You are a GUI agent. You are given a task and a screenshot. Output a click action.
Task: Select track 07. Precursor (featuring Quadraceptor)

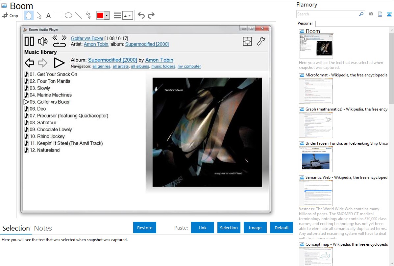pyautogui.click(x=66, y=115)
